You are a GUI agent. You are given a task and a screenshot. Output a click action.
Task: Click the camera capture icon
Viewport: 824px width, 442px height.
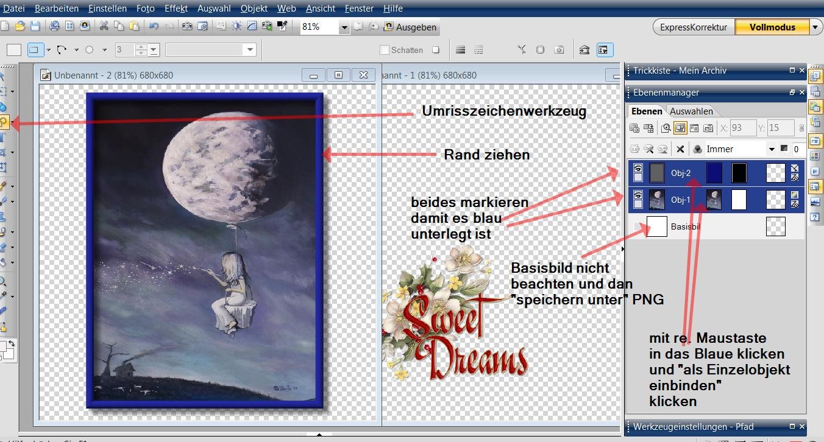click(x=188, y=27)
